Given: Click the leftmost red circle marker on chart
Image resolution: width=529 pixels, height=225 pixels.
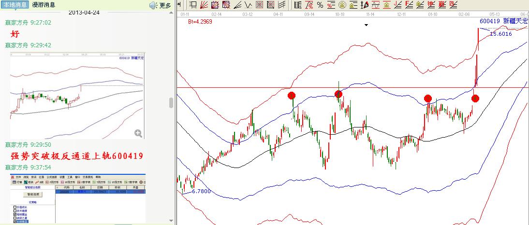Looking at the screenshot, I should tap(292, 96).
